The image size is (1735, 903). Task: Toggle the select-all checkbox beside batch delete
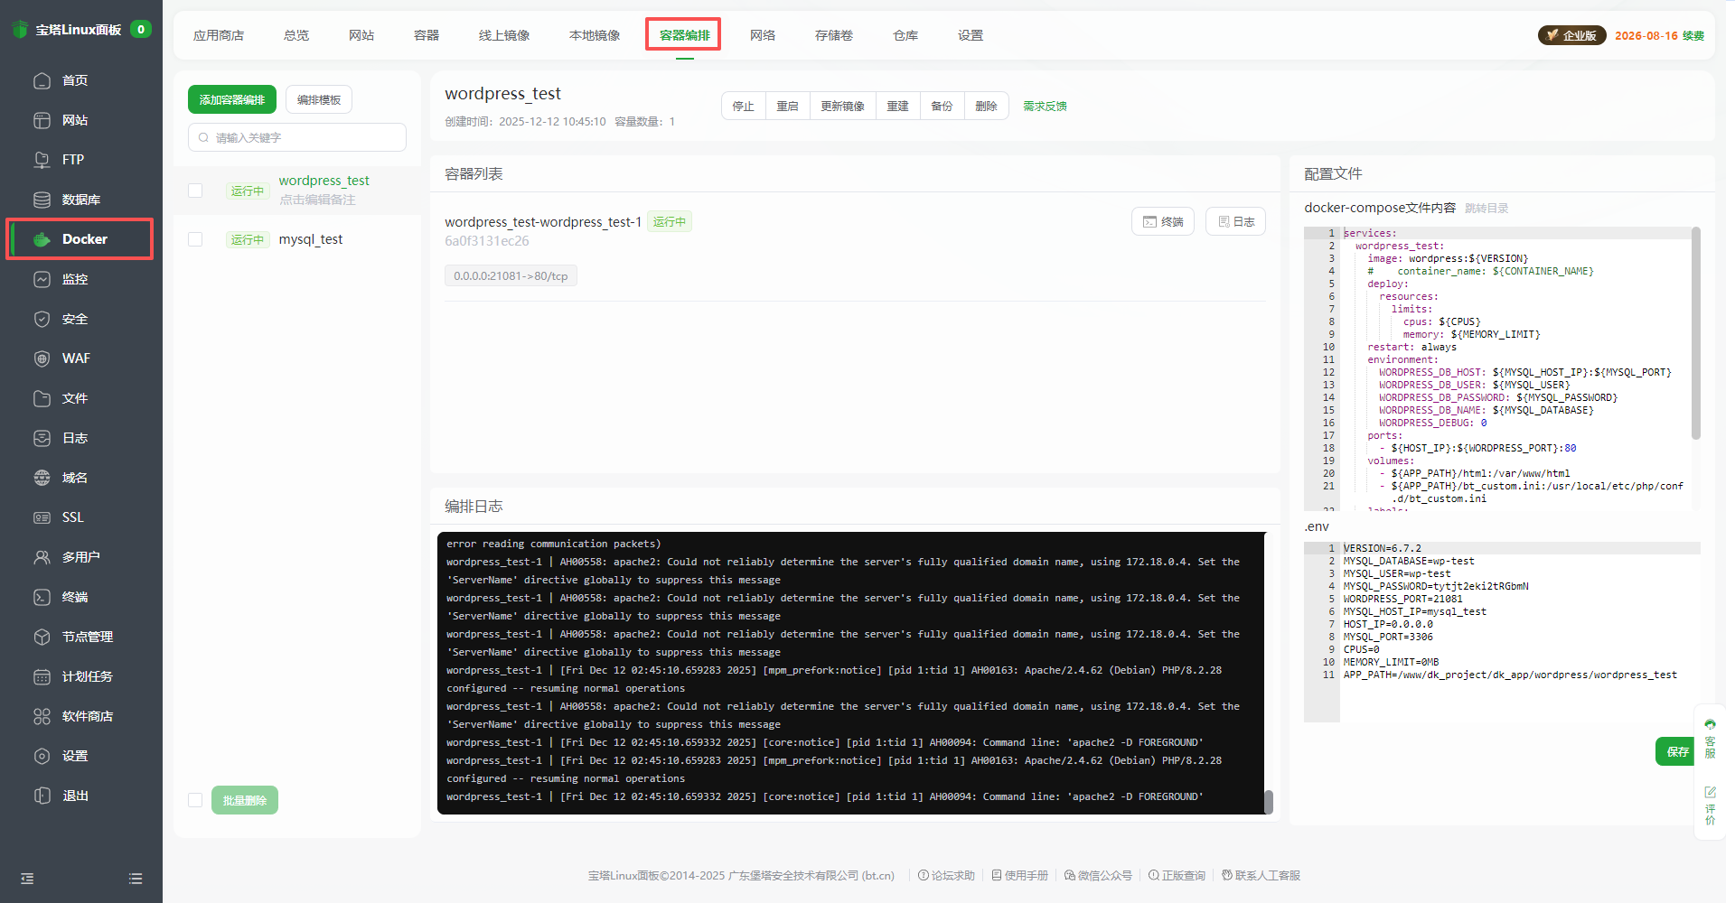195,800
